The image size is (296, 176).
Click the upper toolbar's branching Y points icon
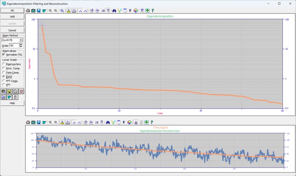(x=120, y=11)
